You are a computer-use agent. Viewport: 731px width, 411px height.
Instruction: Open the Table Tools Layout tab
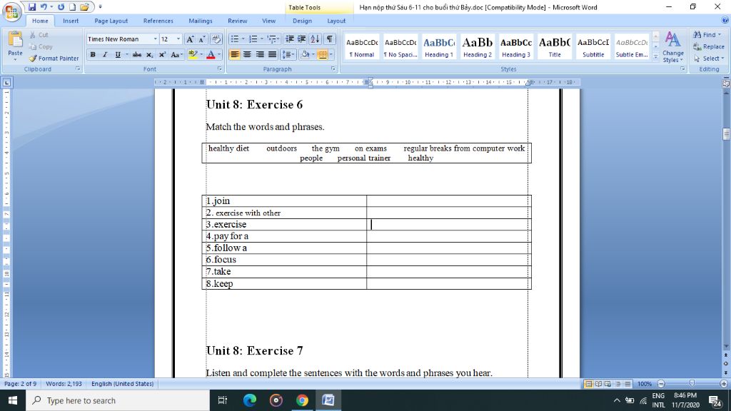click(336, 21)
